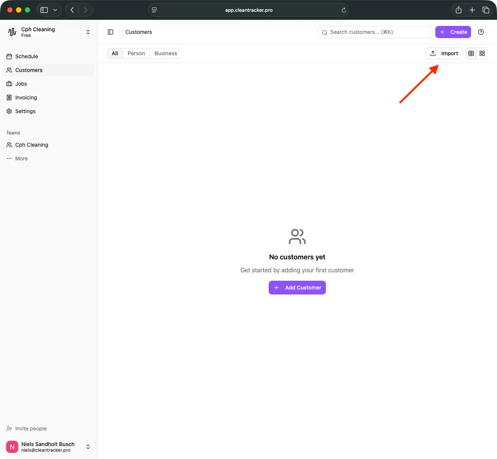Expand the Cph Cleaning workspace switcher
Image resolution: width=497 pixels, height=459 pixels.
pos(88,32)
